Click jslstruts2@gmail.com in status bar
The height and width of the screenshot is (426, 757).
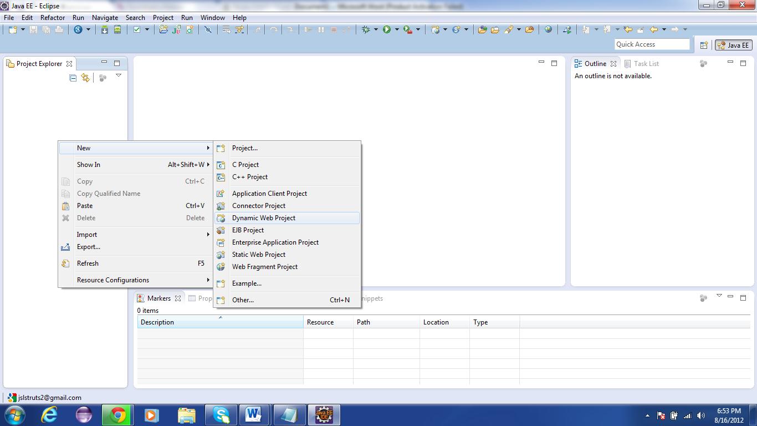pyautogui.click(x=50, y=398)
